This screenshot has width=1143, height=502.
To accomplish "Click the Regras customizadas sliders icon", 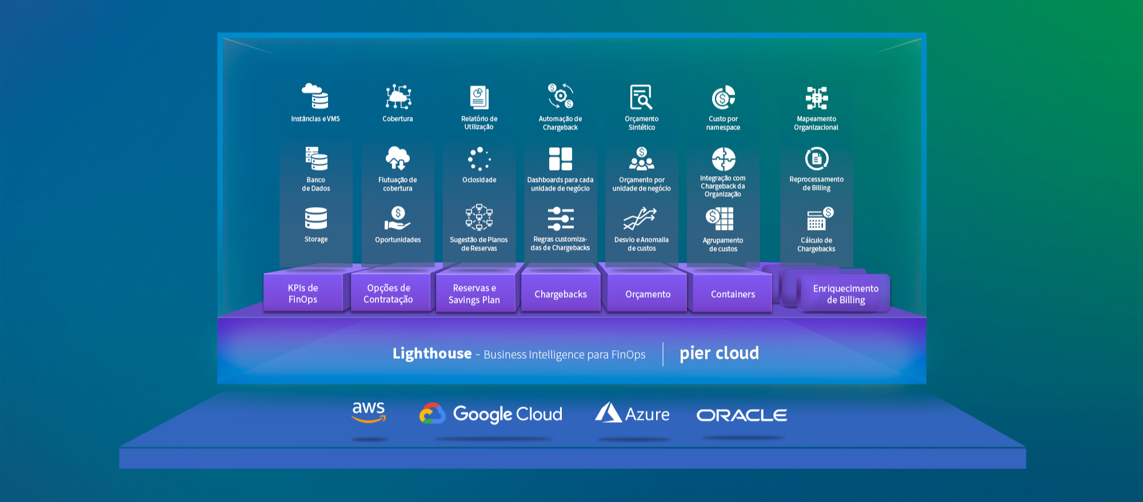I will pos(561,218).
